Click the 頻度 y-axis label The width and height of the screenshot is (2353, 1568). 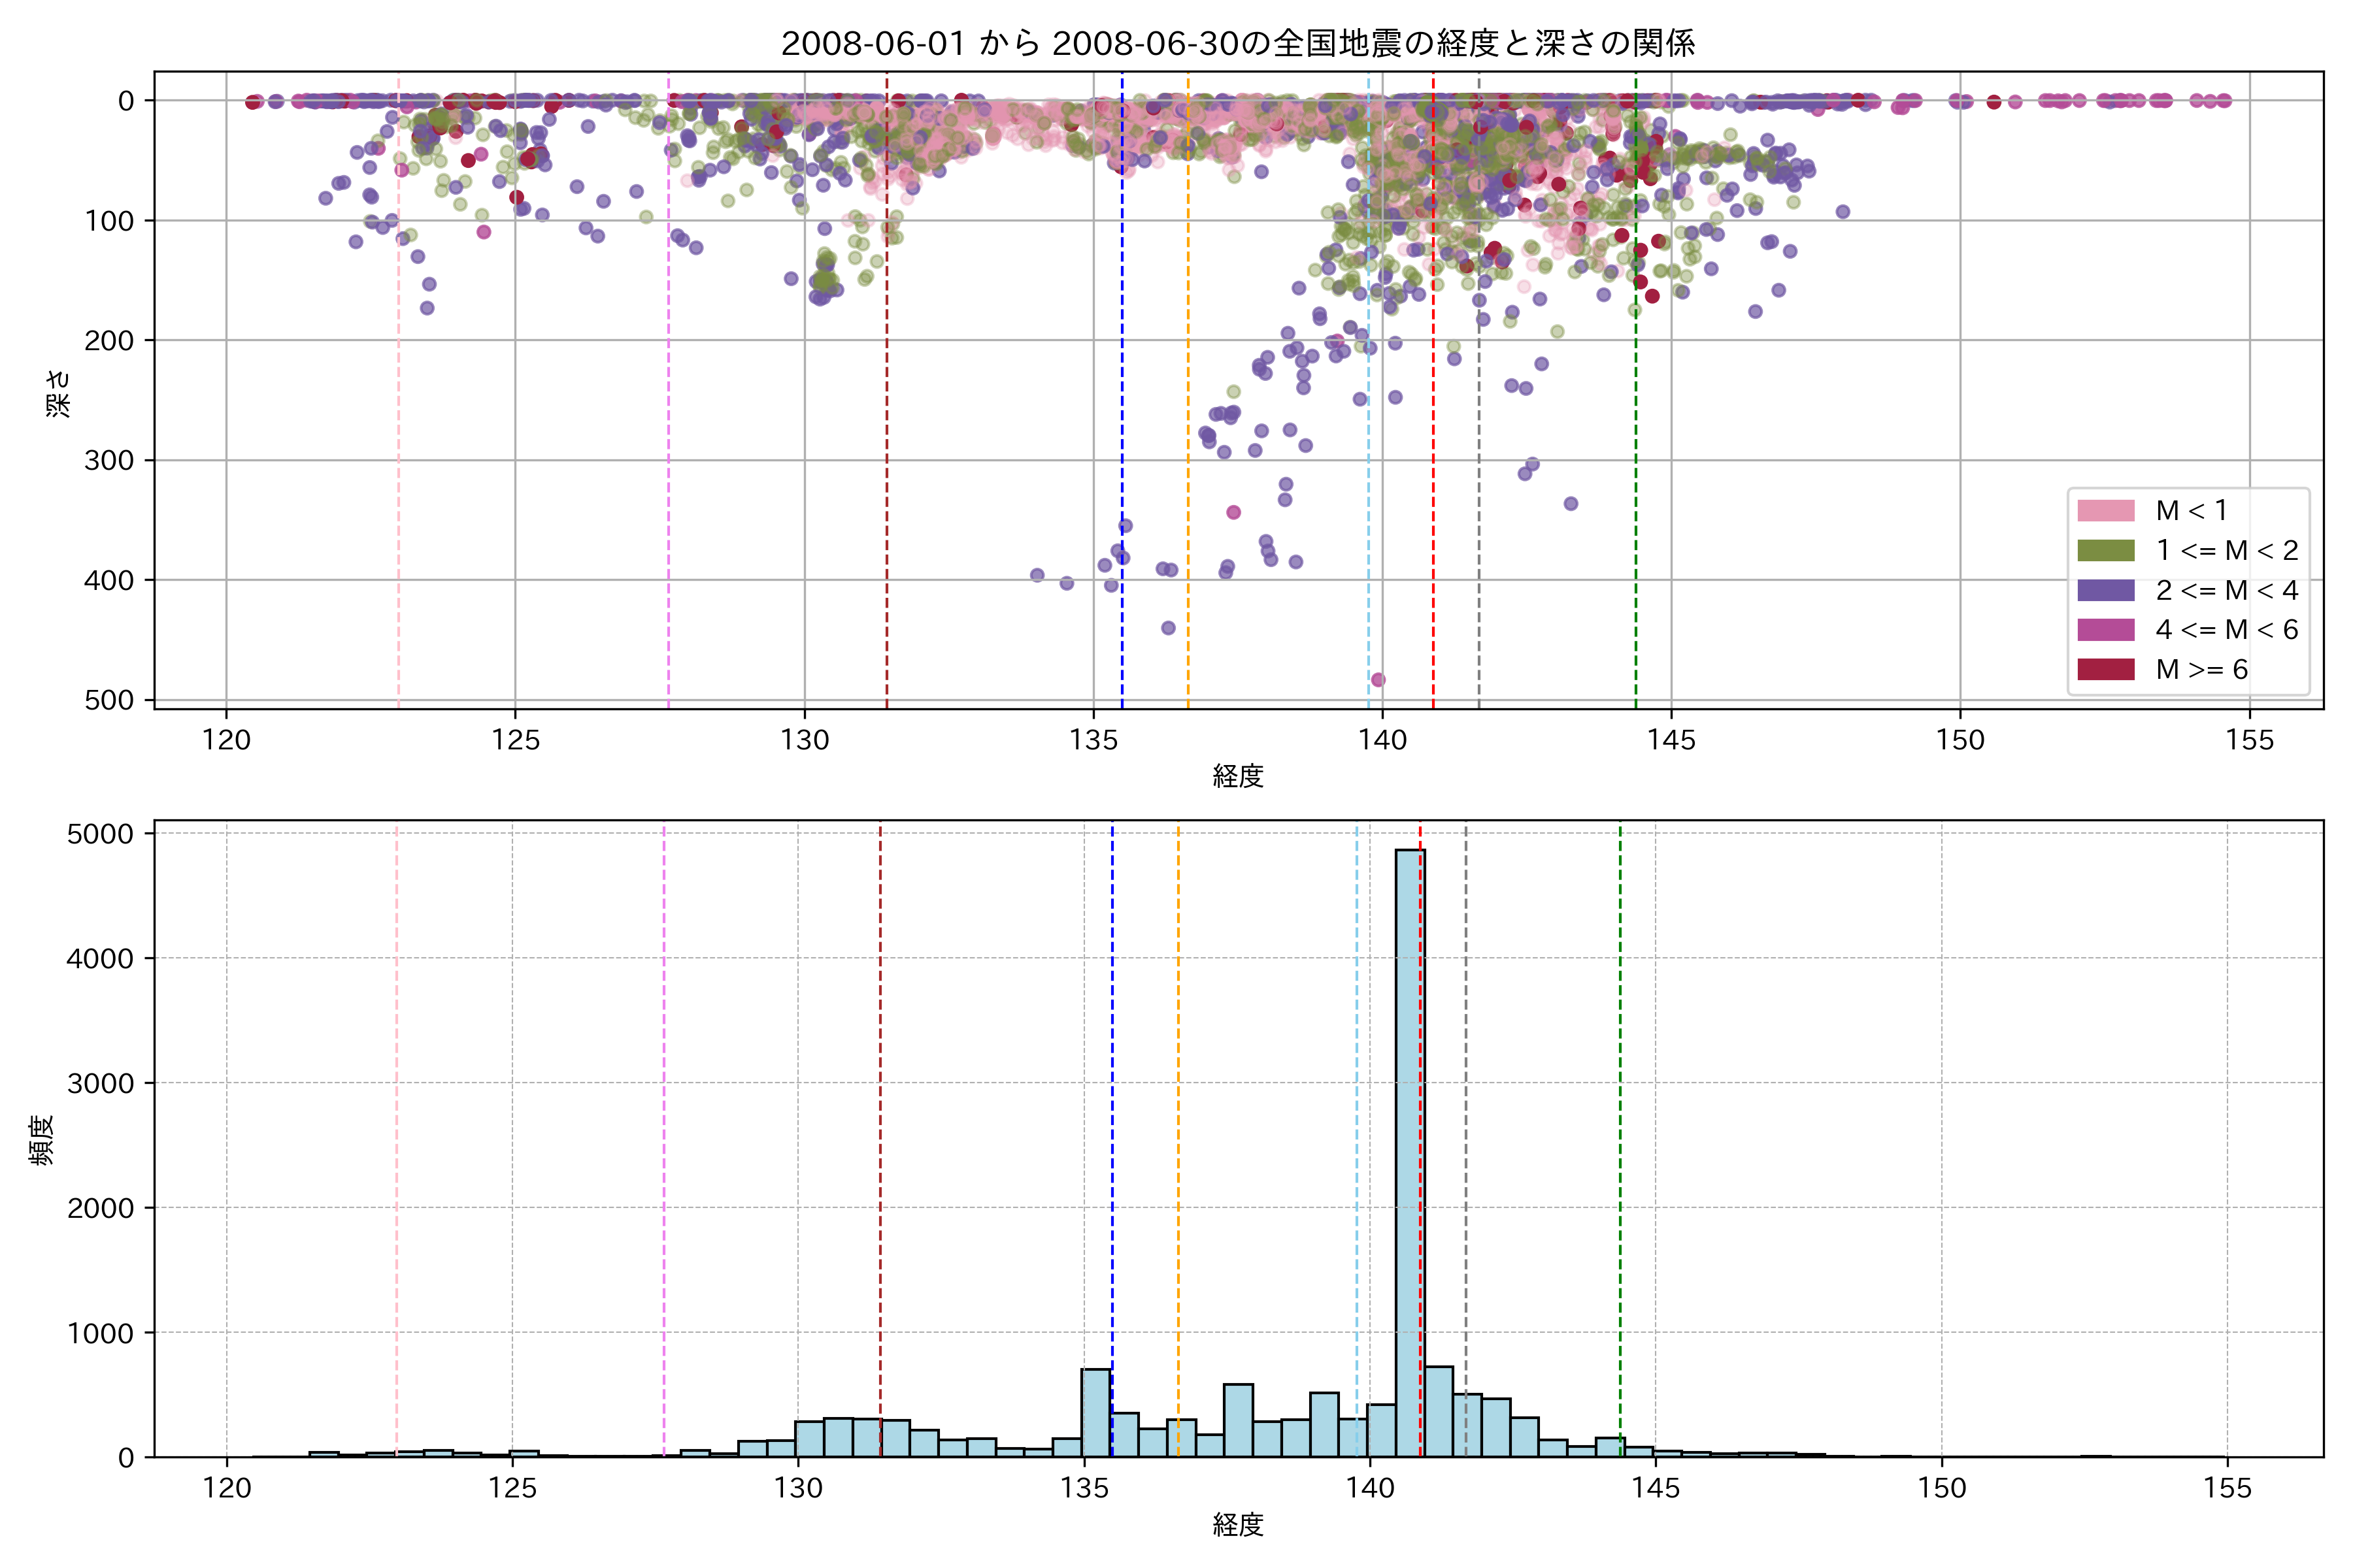click(42, 1140)
